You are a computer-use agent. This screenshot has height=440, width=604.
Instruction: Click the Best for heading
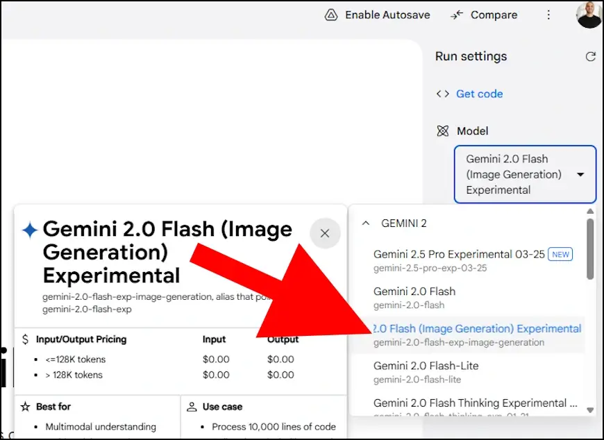click(x=53, y=407)
